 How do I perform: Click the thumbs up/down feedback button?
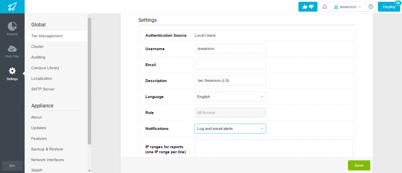point(308,7)
